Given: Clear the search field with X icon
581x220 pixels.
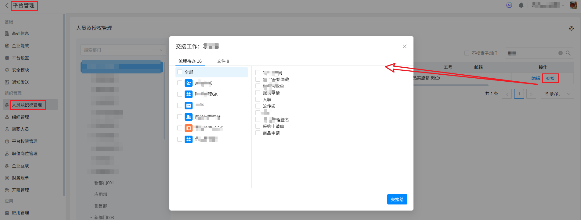Looking at the screenshot, I should (561, 53).
